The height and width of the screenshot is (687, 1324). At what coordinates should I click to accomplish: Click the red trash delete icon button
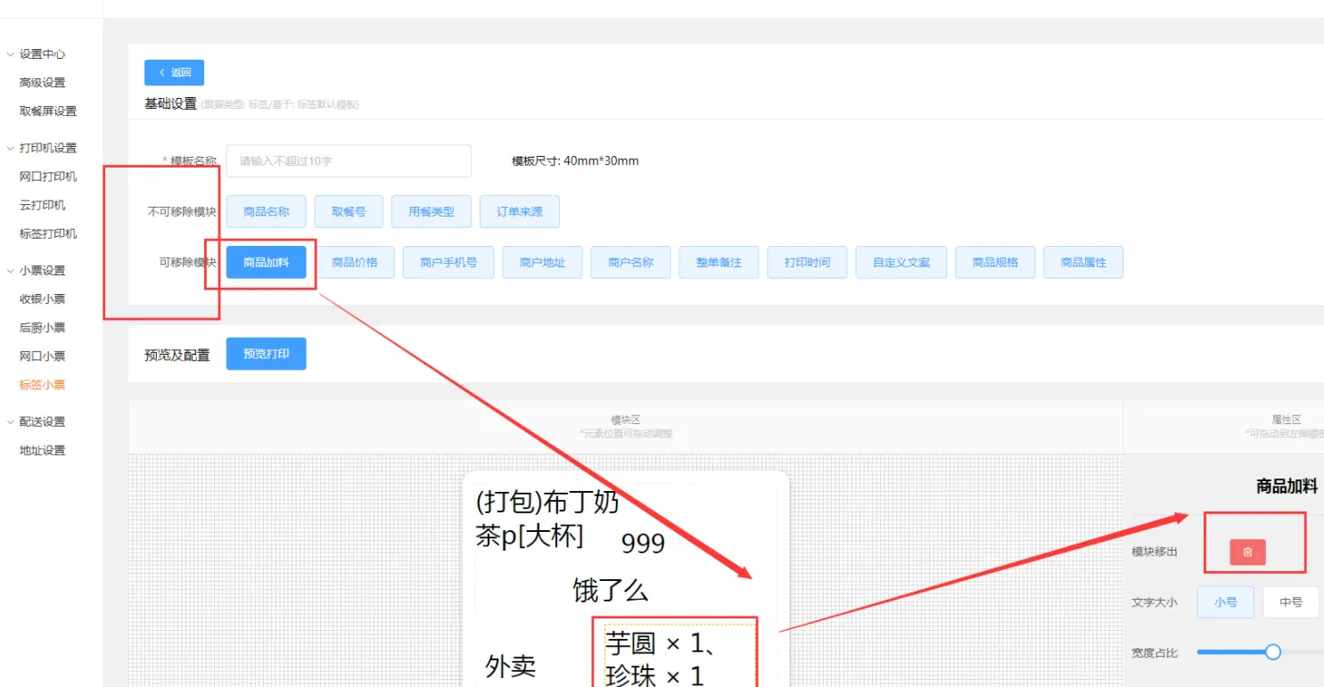coord(1247,552)
